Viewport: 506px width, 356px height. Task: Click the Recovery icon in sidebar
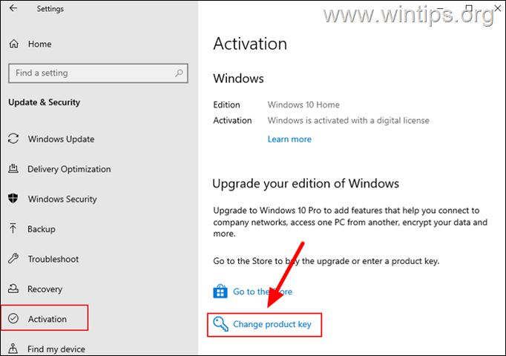(13, 289)
